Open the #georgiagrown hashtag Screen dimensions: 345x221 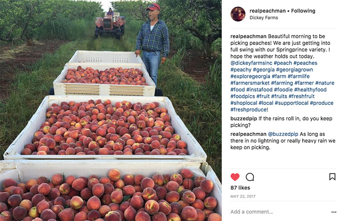point(294,70)
